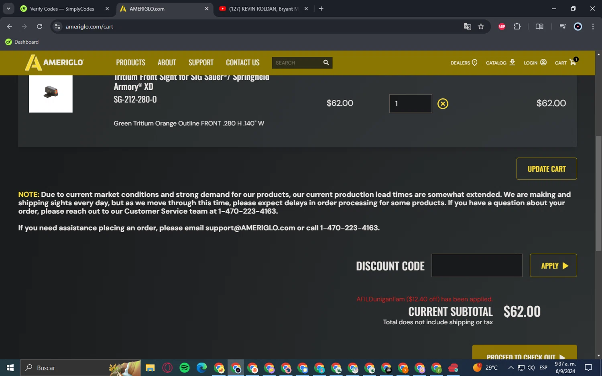Click the DISCOUNT CODE input field
Screen dimensions: 602x376
point(477,265)
